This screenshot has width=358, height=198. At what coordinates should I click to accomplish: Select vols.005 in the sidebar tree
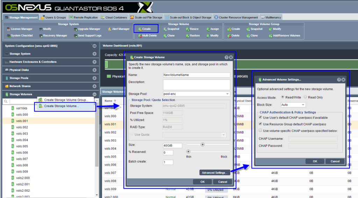22,146
